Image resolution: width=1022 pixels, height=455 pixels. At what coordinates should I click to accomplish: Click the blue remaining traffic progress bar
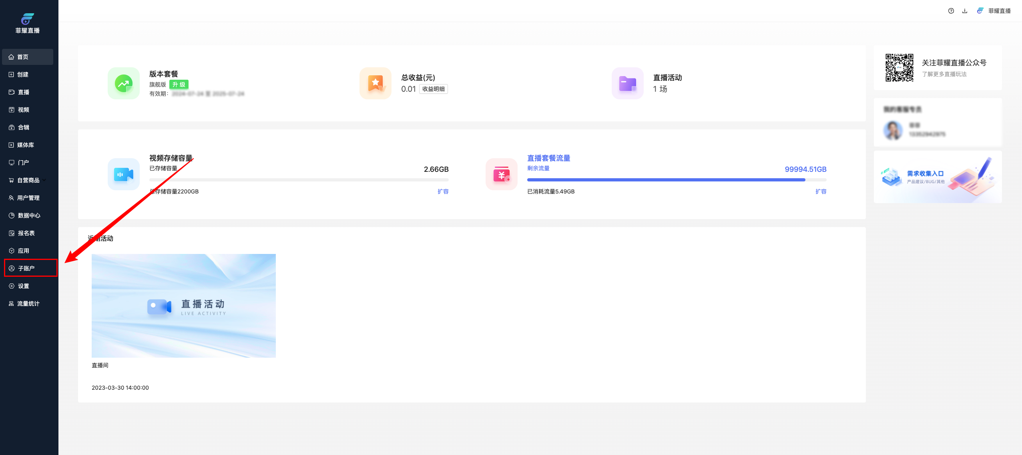click(x=666, y=180)
